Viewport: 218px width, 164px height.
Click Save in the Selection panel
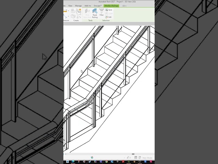(x=109, y=10)
